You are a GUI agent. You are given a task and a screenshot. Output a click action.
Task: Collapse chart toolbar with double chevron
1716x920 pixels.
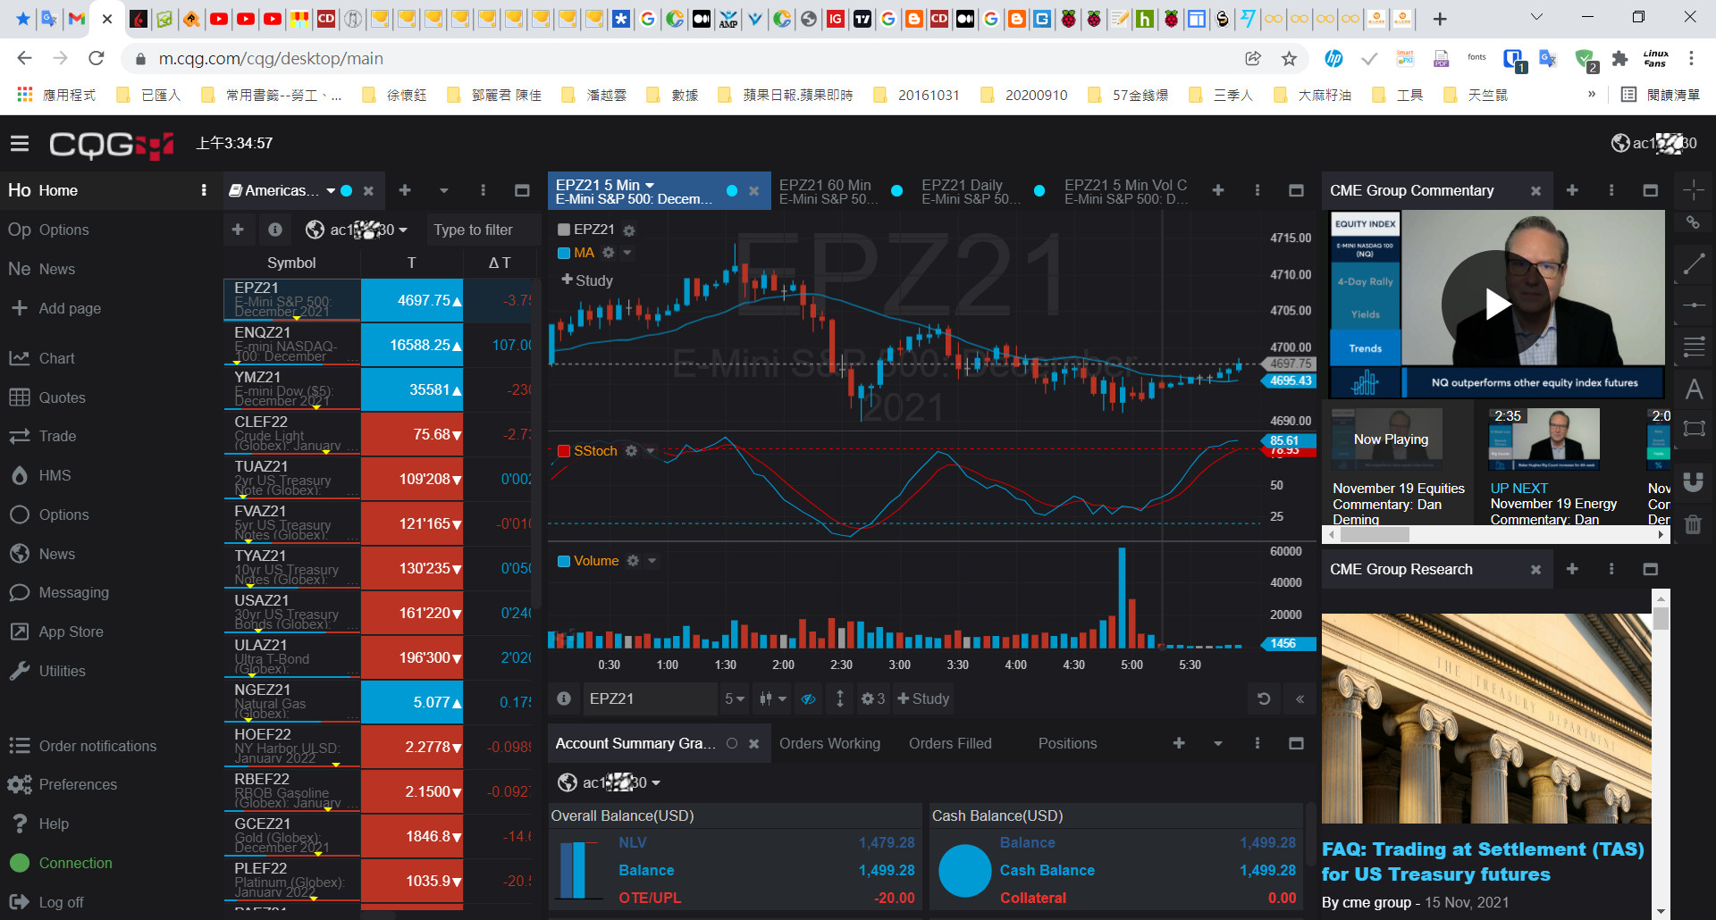1300,698
